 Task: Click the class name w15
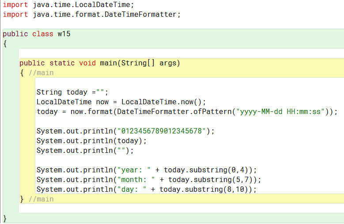tap(64, 34)
